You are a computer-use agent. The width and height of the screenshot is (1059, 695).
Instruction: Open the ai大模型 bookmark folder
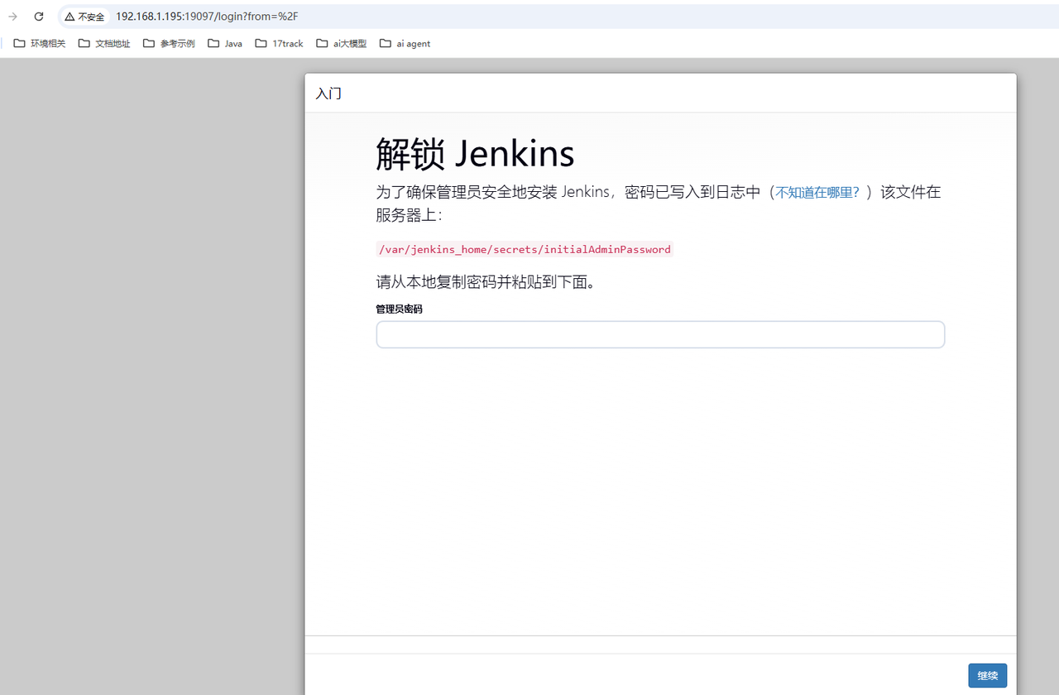click(x=342, y=43)
